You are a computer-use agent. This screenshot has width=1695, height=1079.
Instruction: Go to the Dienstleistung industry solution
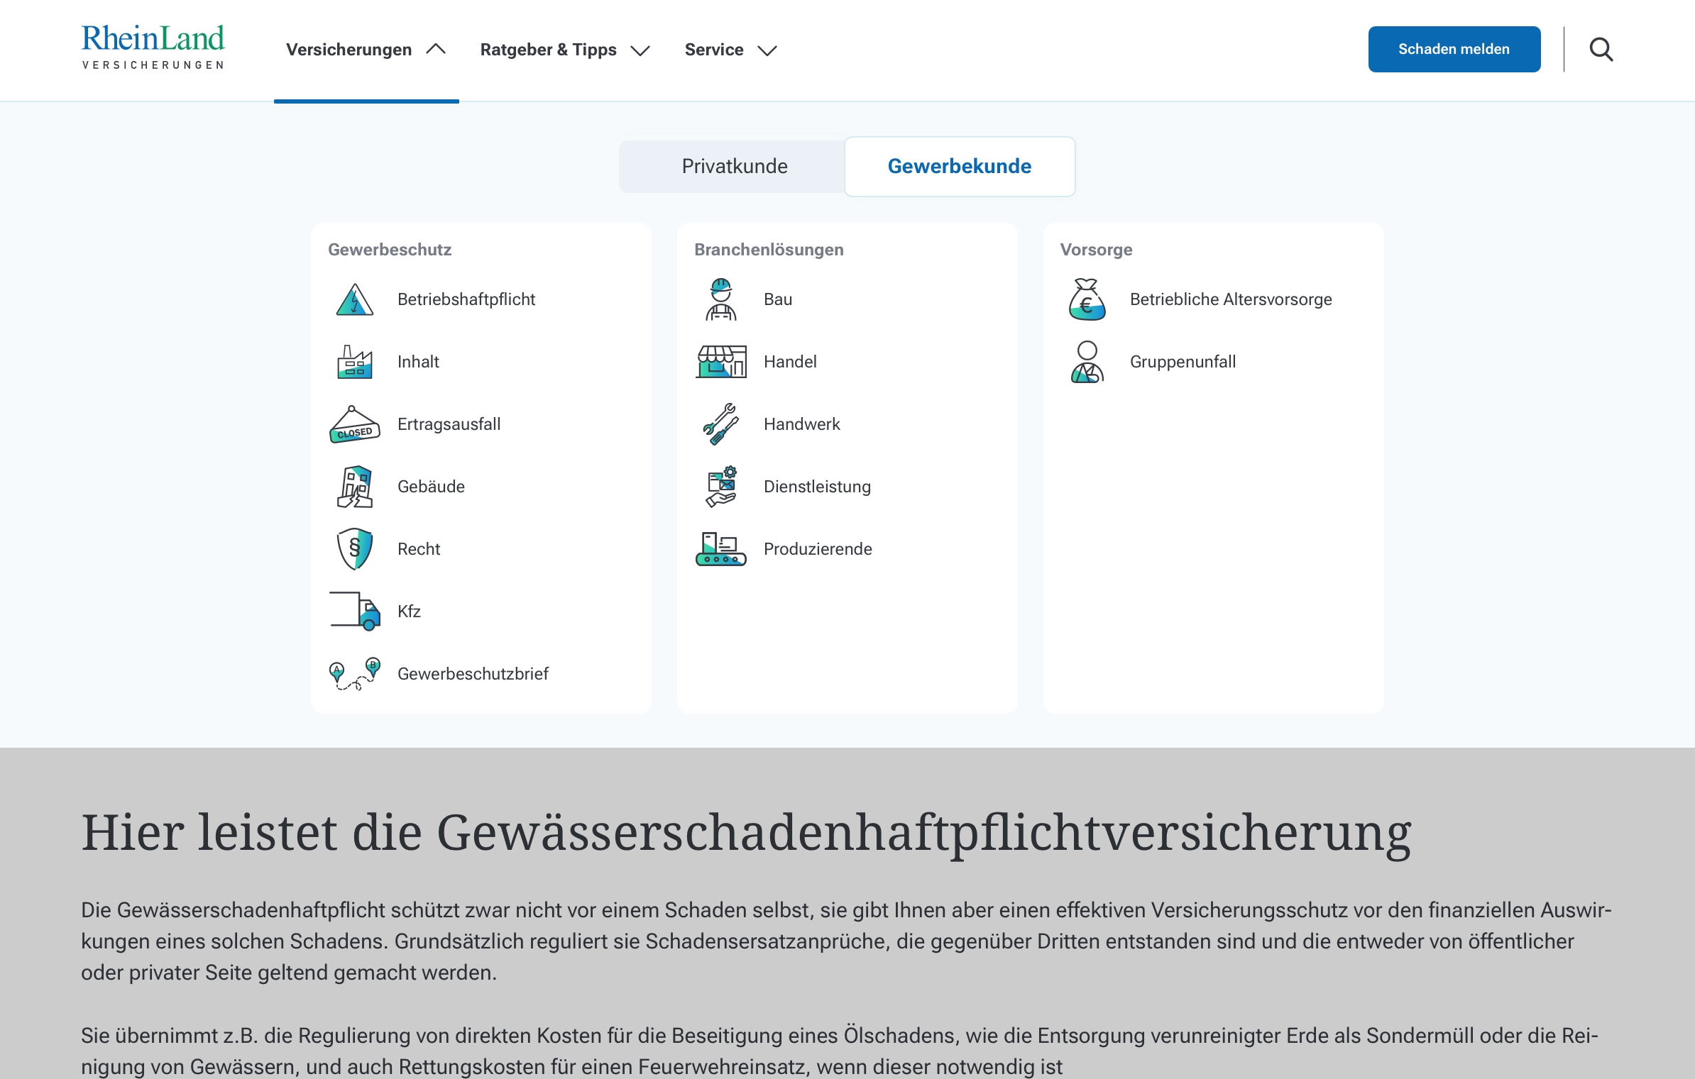[x=816, y=487]
